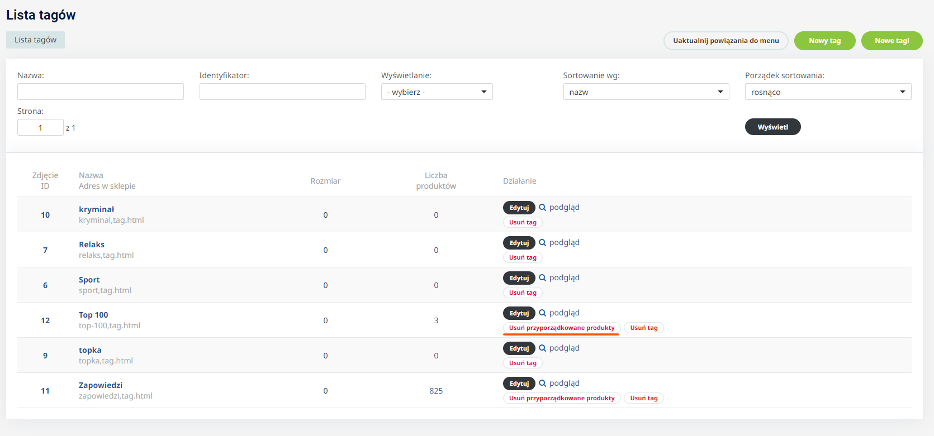Expand the Sortowanie wg dropdown
This screenshot has width=934, height=436.
click(646, 92)
